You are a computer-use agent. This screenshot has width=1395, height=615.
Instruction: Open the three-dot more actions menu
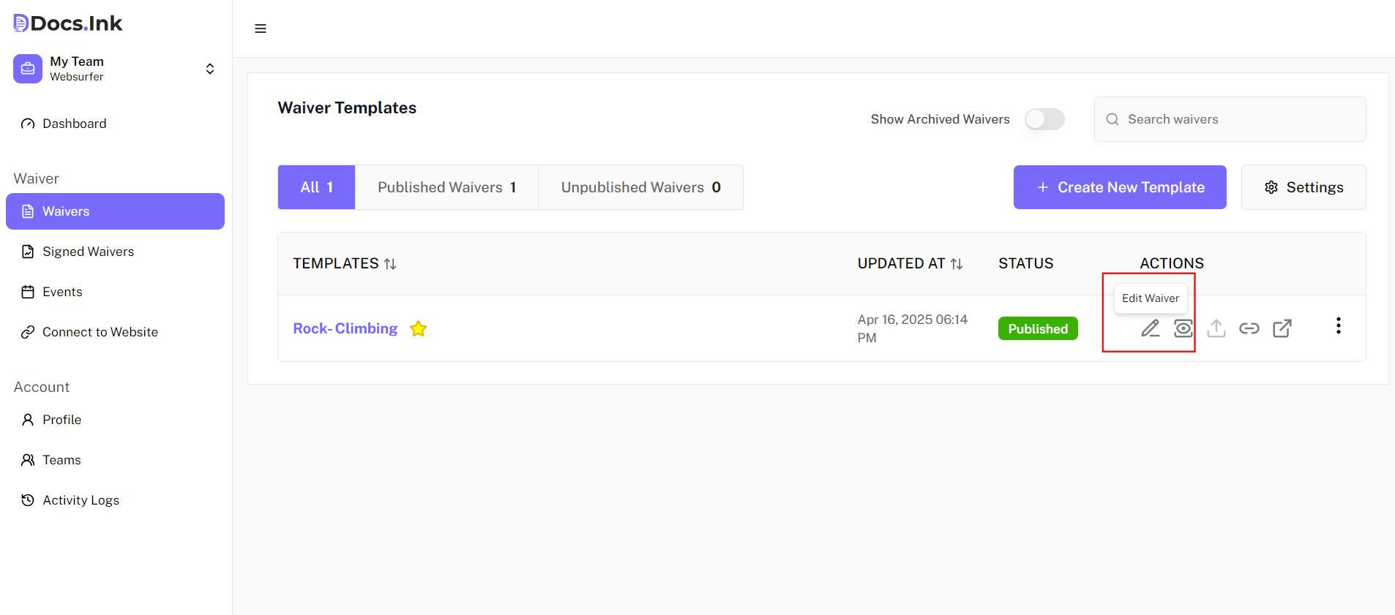pyautogui.click(x=1338, y=326)
